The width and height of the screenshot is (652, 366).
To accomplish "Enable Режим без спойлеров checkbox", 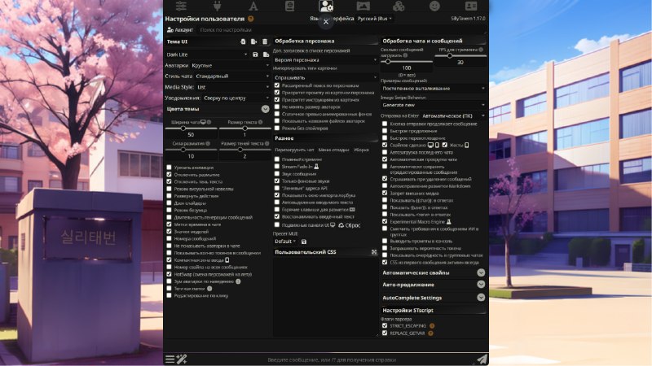I will [x=277, y=129].
